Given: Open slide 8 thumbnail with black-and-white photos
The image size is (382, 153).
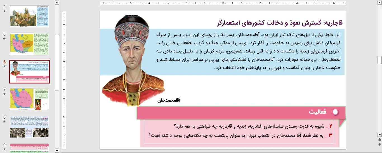Looking at the screenshot, I should [x=29, y=127].
